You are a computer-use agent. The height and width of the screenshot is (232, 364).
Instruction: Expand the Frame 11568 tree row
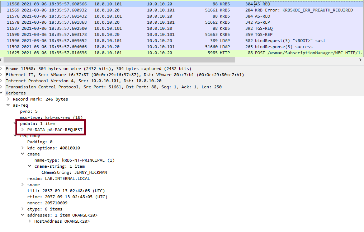click(2, 69)
